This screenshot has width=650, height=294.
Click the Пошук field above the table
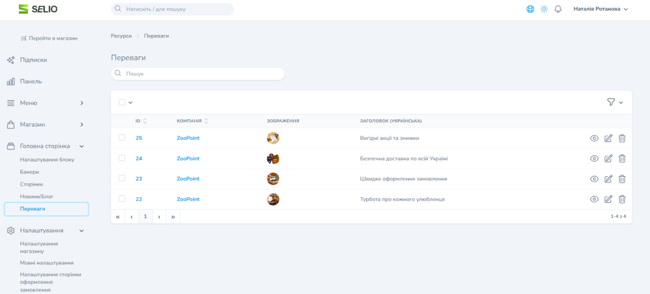(x=197, y=73)
